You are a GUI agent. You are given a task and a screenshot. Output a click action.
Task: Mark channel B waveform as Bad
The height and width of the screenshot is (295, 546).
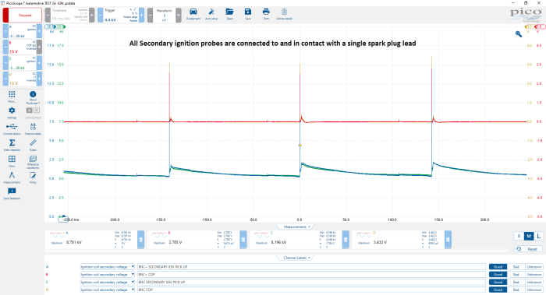(x=516, y=275)
